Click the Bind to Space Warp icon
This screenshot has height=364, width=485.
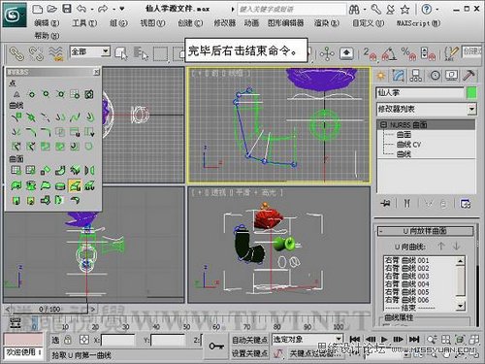click(x=55, y=53)
